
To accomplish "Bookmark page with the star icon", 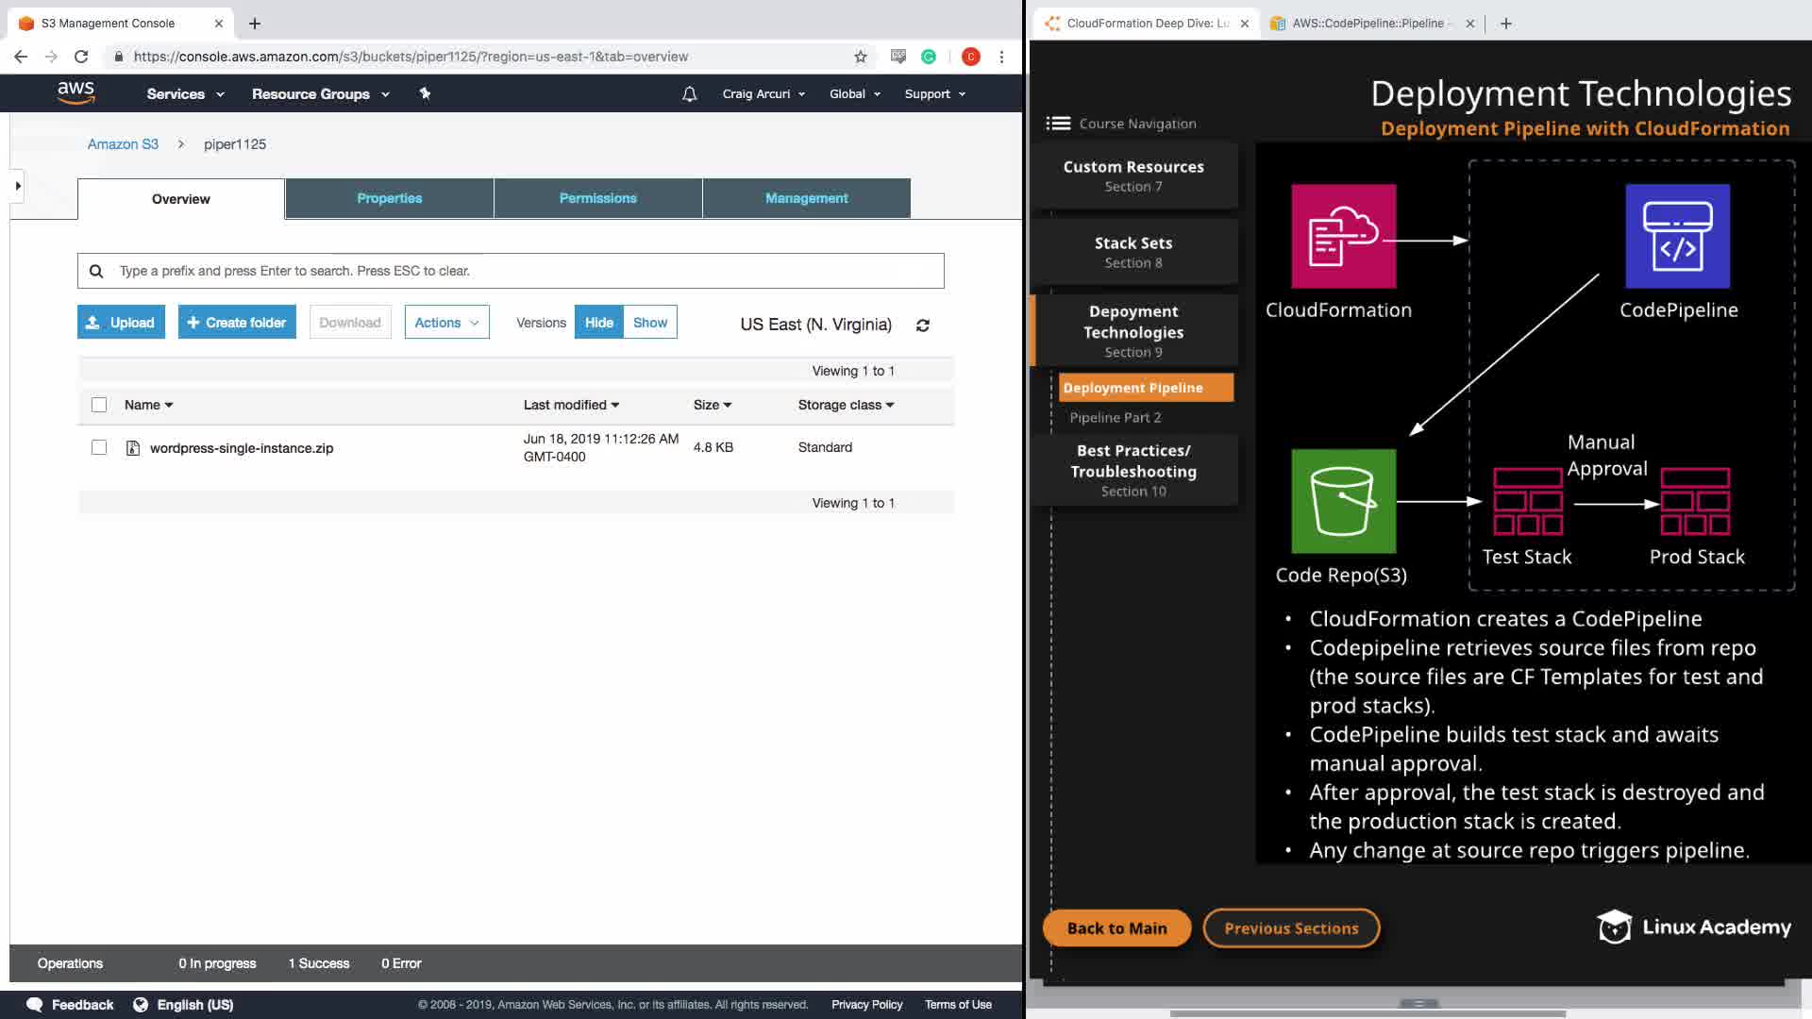I will pos(861,57).
